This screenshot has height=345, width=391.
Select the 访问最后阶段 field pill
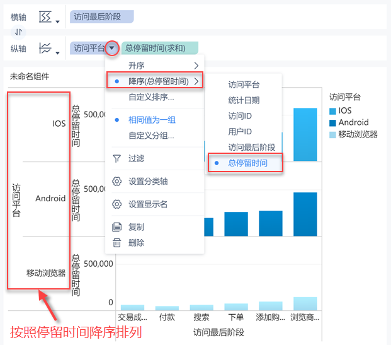click(102, 17)
